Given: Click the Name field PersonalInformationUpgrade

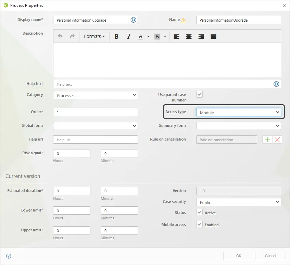Looking at the screenshot, I should point(239,20).
